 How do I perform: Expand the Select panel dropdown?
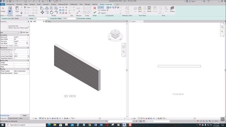click(x=3, y=16)
